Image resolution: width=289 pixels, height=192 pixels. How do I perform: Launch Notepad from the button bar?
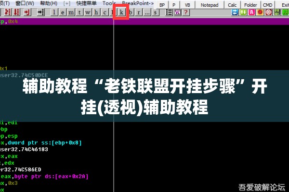coord(210,5)
